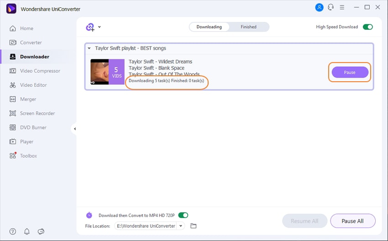This screenshot has width=388, height=241.
Task: Click 'Taylor Swift - Blank Space' title
Action: (157, 68)
